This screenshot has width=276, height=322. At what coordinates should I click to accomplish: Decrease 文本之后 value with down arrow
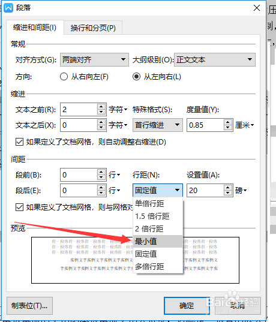(101, 128)
